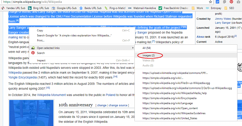Click the address bar URL field

click(x=94, y=2)
